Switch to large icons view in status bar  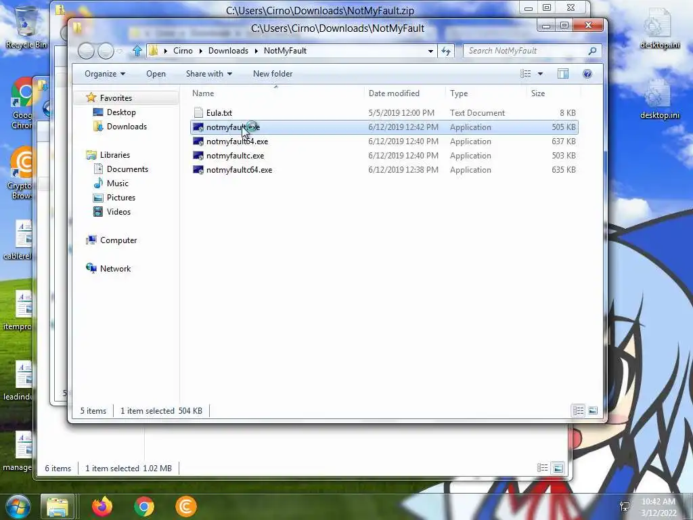[x=593, y=411]
